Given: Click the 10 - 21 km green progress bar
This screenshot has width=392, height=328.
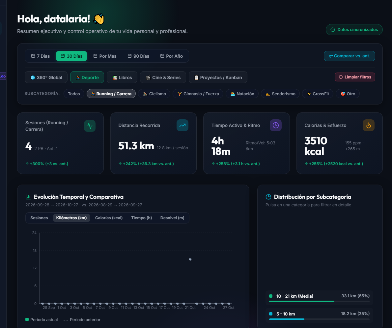Looking at the screenshot, I should (302, 302).
